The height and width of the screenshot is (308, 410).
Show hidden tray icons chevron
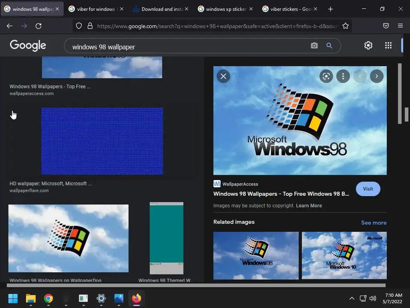coord(352,298)
